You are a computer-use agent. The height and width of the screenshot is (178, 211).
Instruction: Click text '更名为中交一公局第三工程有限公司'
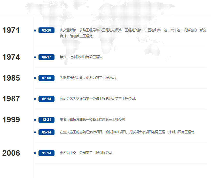click(x=86, y=153)
